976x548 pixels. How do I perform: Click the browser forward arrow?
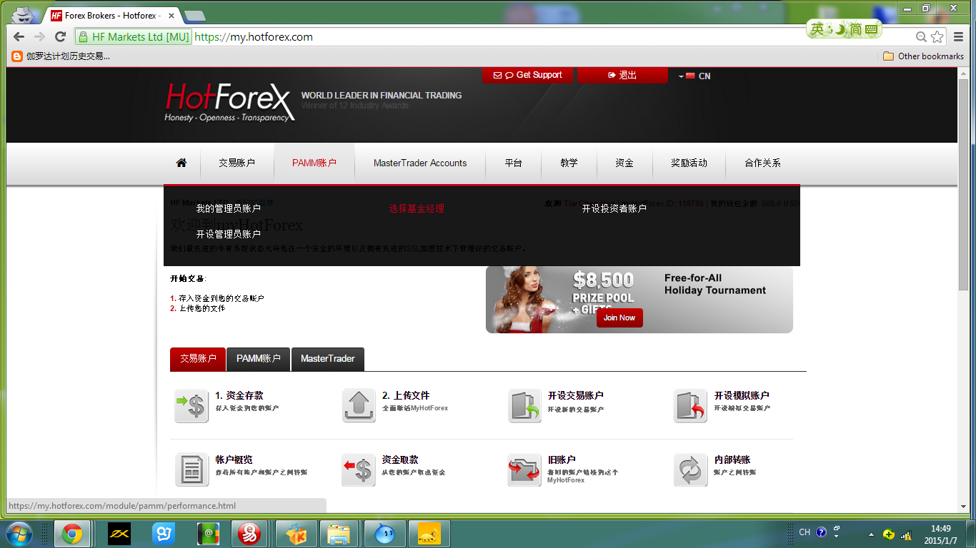tap(39, 37)
